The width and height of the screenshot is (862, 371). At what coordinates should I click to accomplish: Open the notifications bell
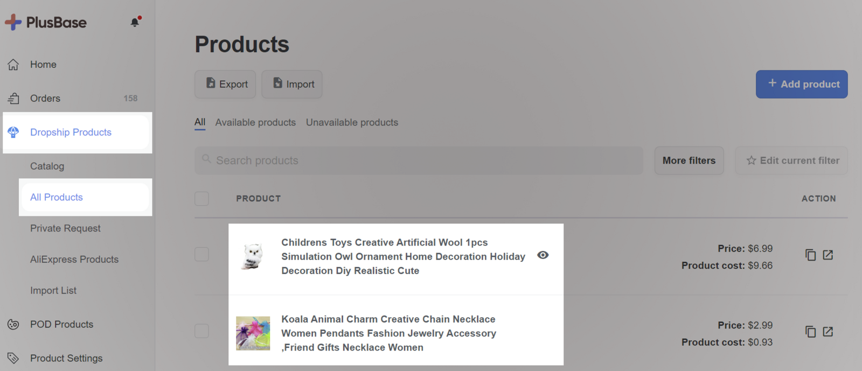point(135,22)
